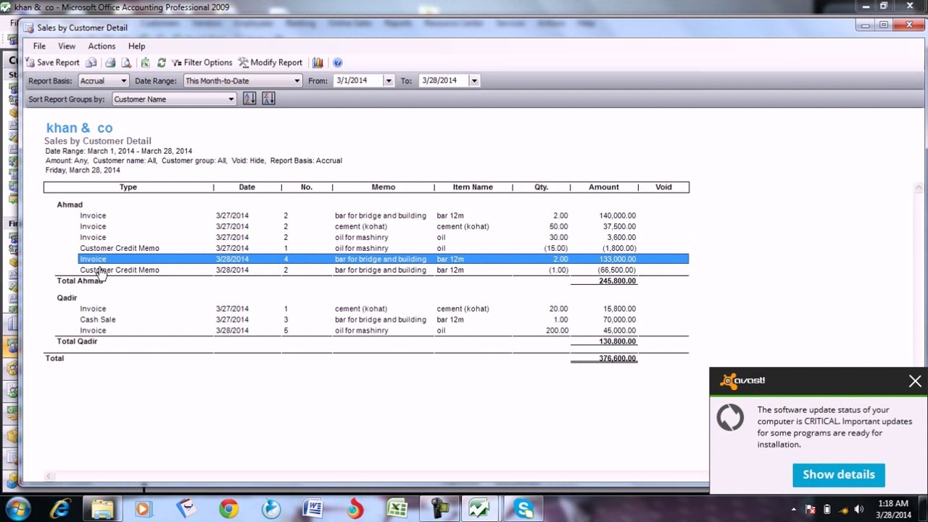
Task: Open Help with the blue question mark icon
Action: (x=338, y=63)
